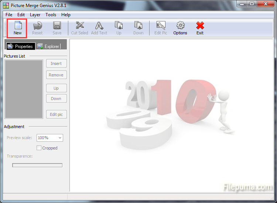Click the Save floppy disk icon
This screenshot has width=277, height=203.
(x=57, y=25)
